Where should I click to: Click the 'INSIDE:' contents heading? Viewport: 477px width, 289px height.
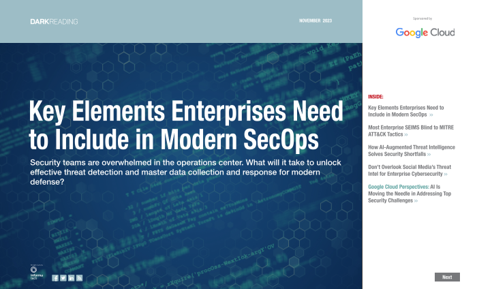click(x=376, y=97)
